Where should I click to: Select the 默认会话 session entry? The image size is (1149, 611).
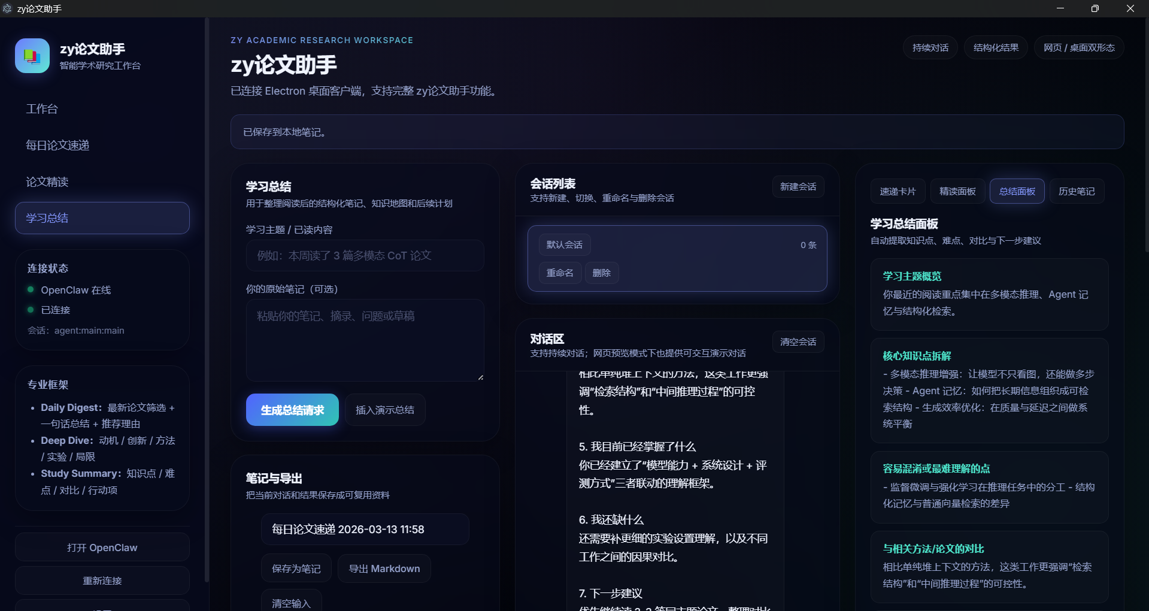(564, 245)
